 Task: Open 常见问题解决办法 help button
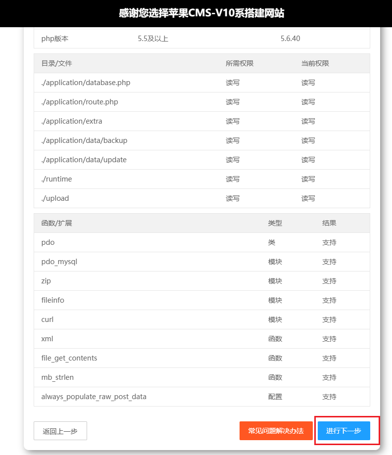pos(276,431)
